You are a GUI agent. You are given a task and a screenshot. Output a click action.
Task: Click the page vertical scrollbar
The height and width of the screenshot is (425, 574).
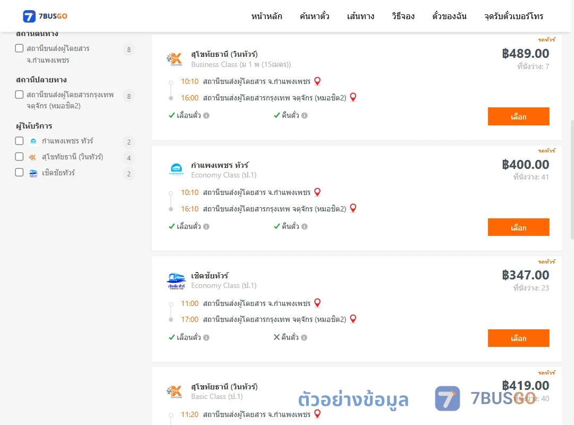coord(572,180)
